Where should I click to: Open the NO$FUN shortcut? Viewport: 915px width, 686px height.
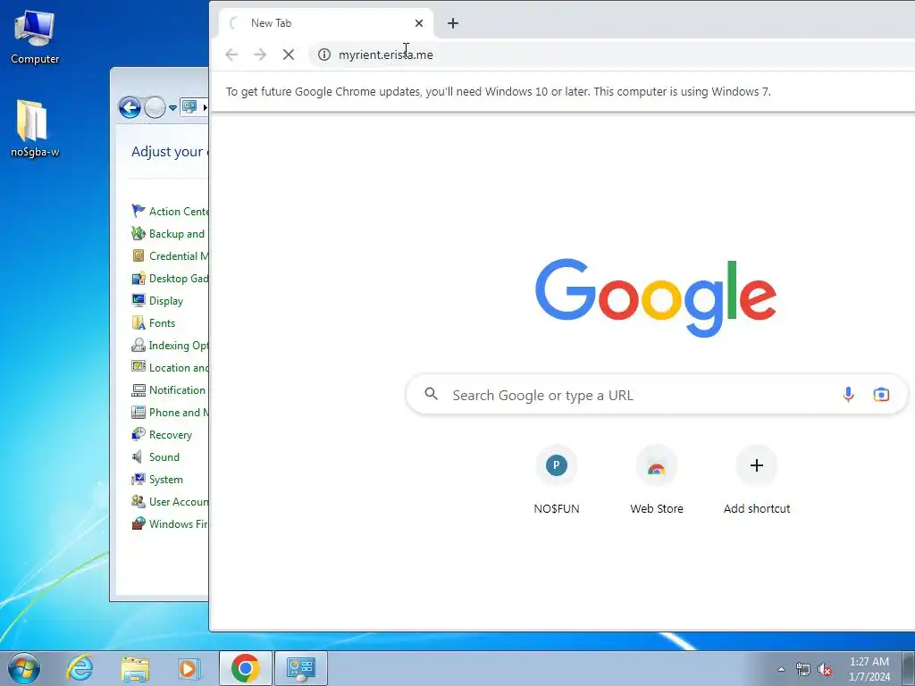557,480
